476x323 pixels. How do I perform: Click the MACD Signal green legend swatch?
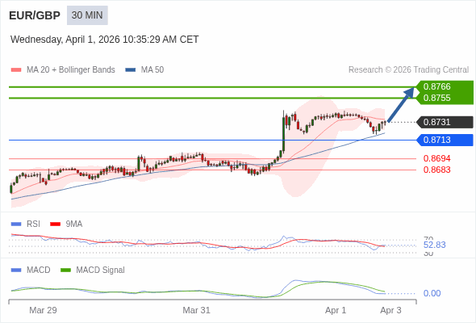point(65,271)
